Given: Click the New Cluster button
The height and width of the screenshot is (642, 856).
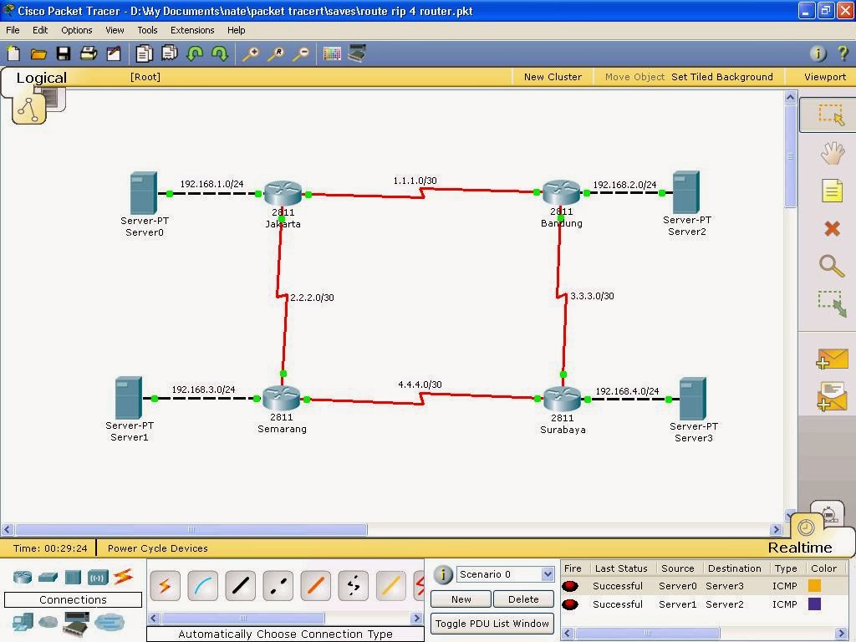Looking at the screenshot, I should coord(552,76).
